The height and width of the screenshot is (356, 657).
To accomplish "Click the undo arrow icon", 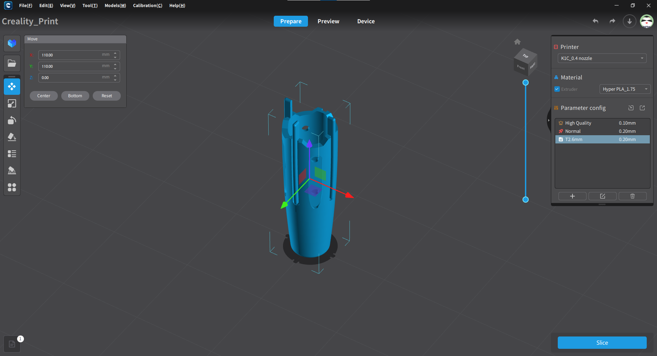I will (x=595, y=21).
